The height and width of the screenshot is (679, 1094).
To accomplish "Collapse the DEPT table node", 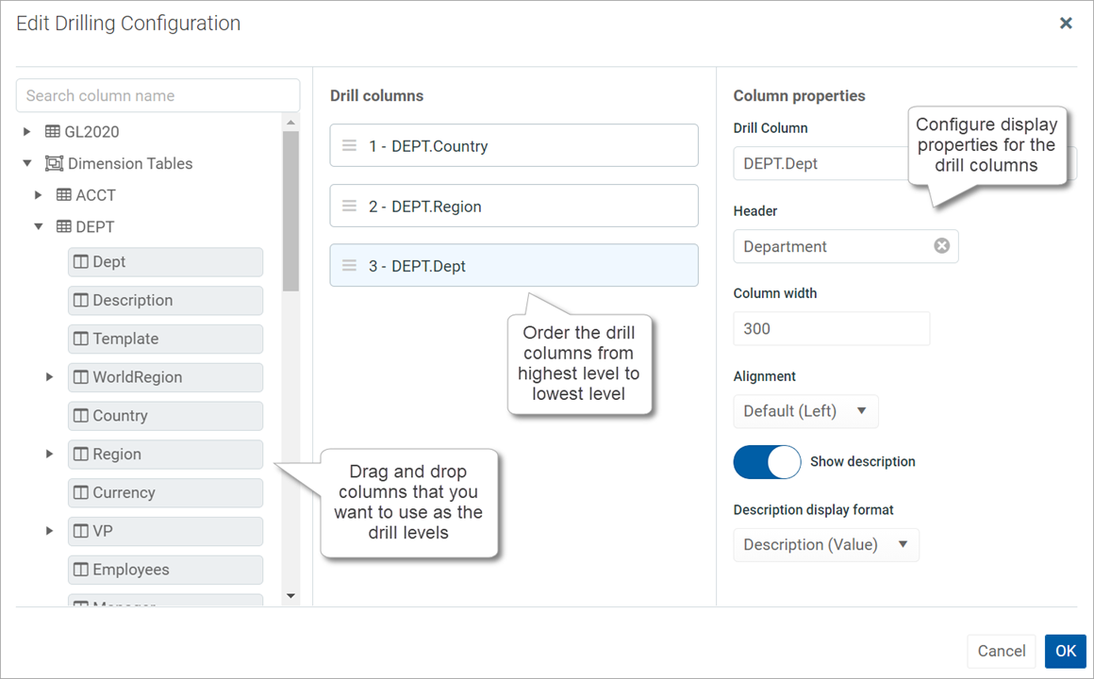I will [39, 226].
